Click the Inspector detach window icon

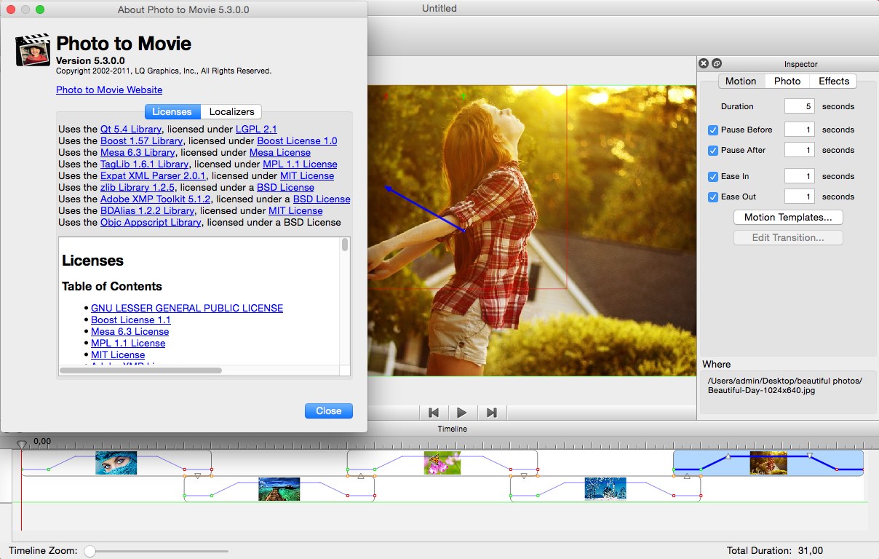[716, 64]
